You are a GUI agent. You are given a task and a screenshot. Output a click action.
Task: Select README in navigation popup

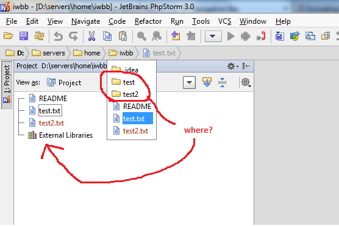(132, 107)
